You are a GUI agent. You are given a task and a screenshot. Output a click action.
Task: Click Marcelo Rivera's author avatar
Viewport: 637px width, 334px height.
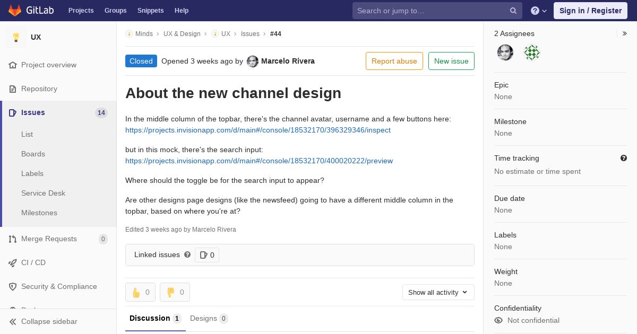[x=253, y=61]
